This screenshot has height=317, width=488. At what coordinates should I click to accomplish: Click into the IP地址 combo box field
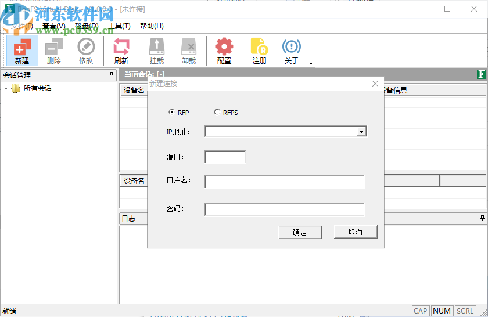click(x=281, y=132)
